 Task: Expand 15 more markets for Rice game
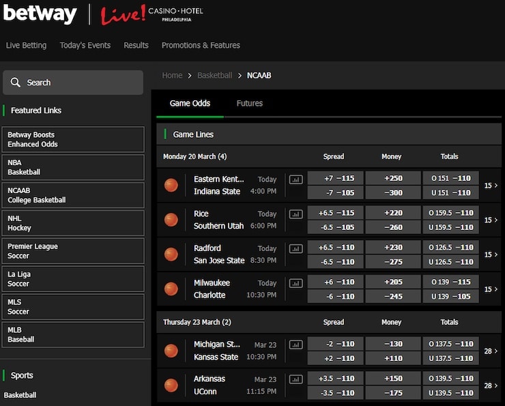tap(491, 220)
